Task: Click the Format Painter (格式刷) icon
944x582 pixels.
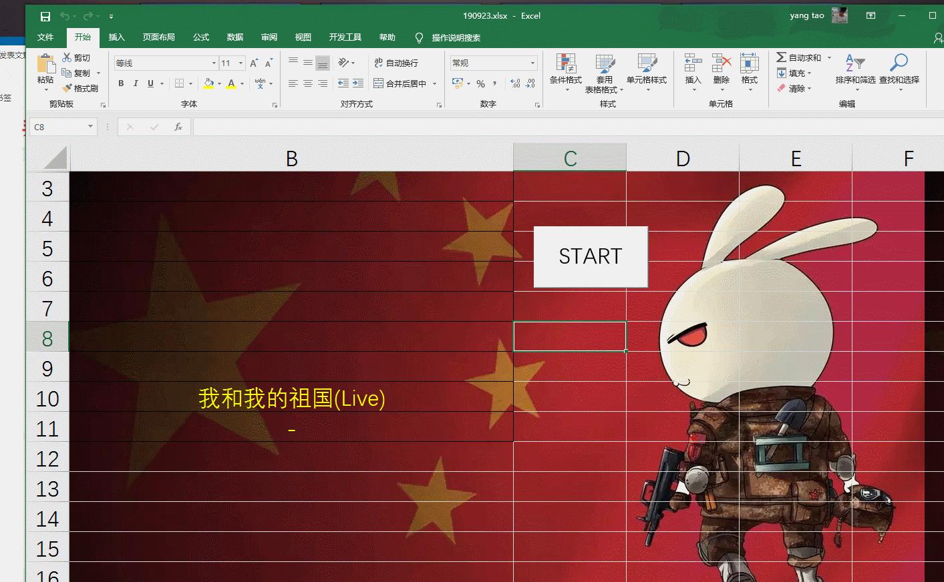Action: [x=67, y=88]
